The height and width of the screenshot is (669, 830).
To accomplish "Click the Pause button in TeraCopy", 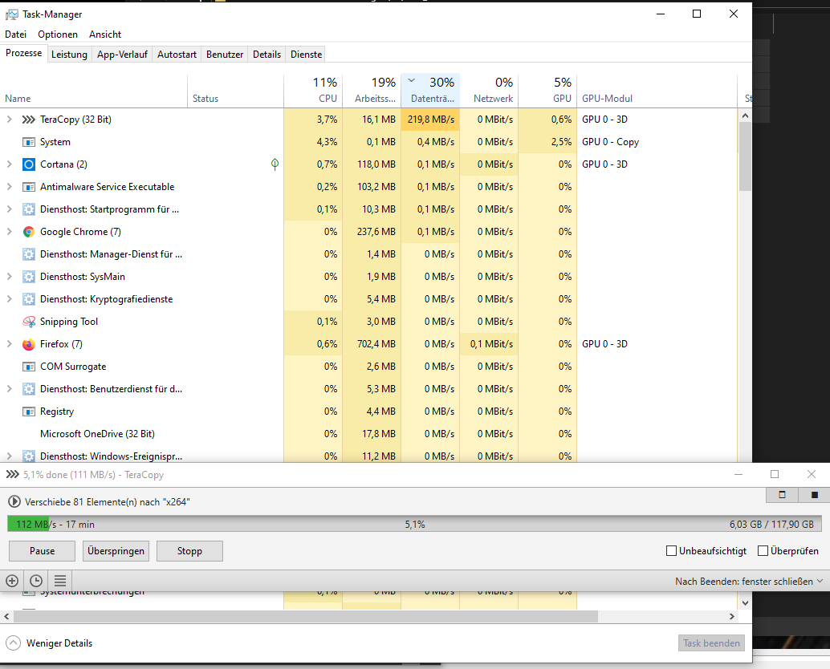I will click(x=42, y=551).
